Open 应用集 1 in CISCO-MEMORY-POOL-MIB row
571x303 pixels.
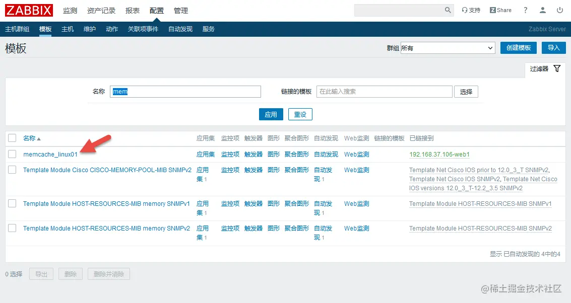pos(203,174)
